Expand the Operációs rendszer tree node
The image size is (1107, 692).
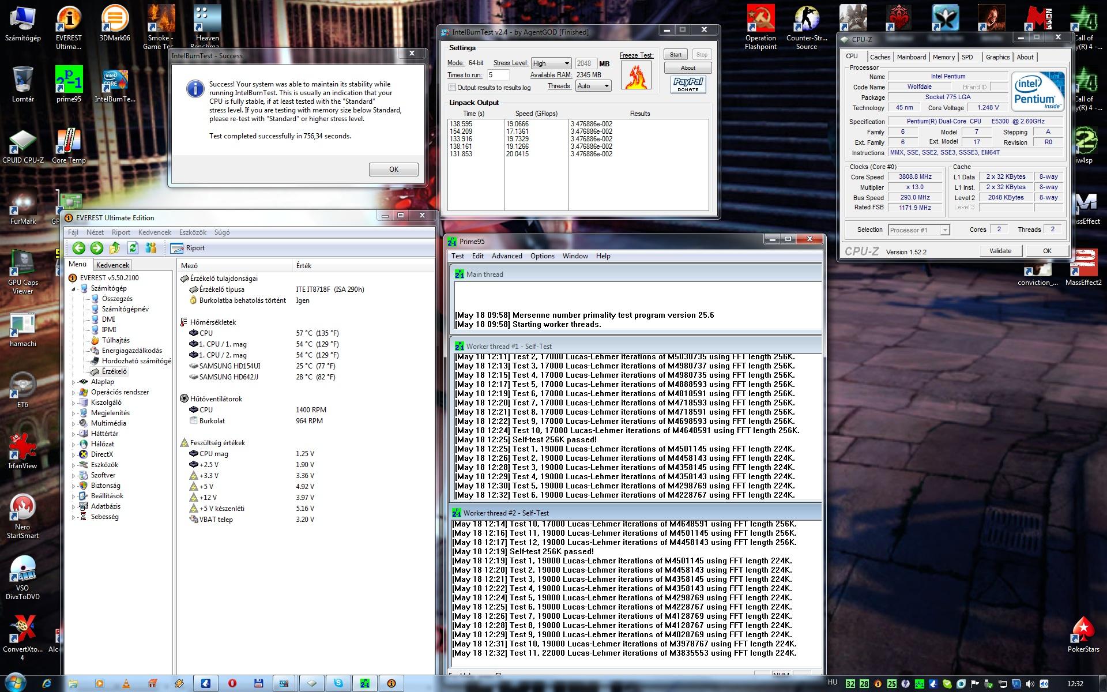(74, 392)
